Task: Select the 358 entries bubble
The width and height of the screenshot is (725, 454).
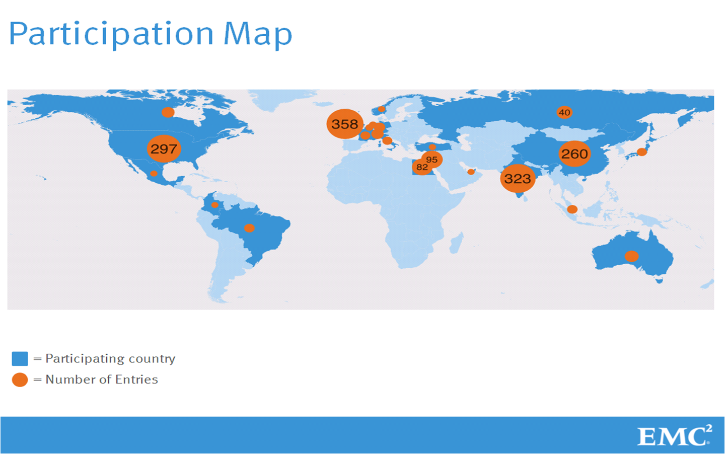Action: click(345, 124)
